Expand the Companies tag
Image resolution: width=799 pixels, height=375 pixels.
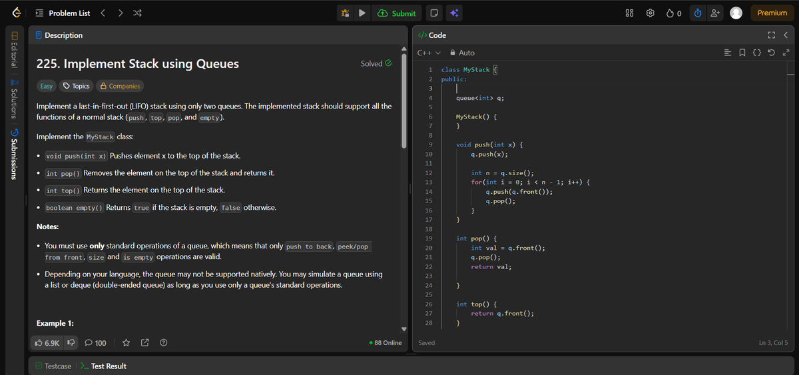(x=120, y=86)
